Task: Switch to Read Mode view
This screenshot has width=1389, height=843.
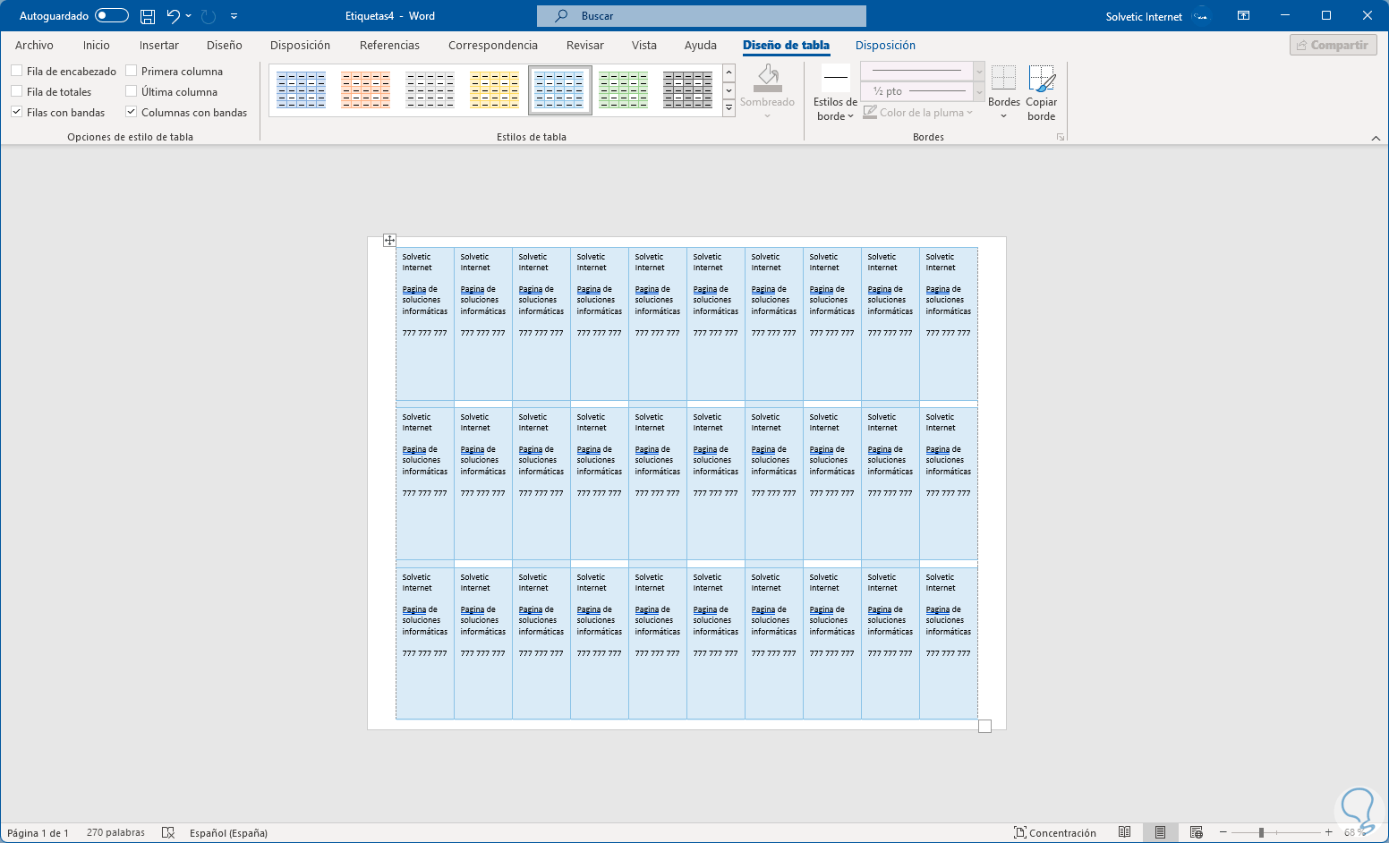Action: click(1124, 832)
